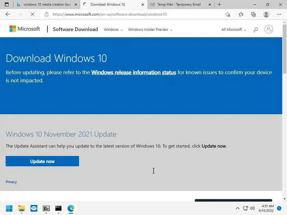The width and height of the screenshot is (287, 215).
Task: Click the Update now button
Action: coord(42,161)
